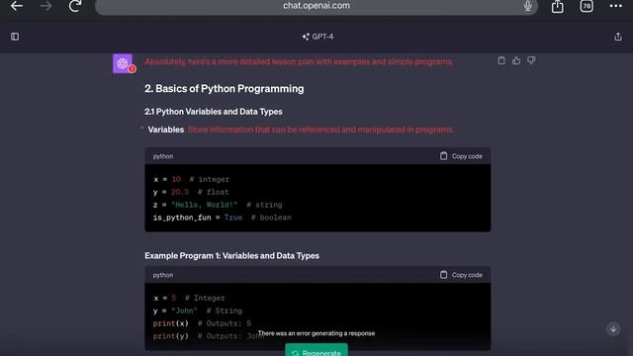Click code line 'is_python_fun = True'
633x356 pixels.
coord(198,218)
